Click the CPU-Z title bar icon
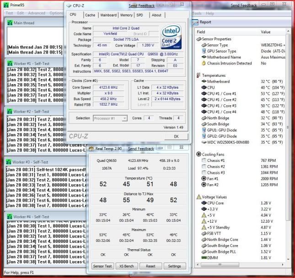This screenshot has width=295, height=278. 69,5
